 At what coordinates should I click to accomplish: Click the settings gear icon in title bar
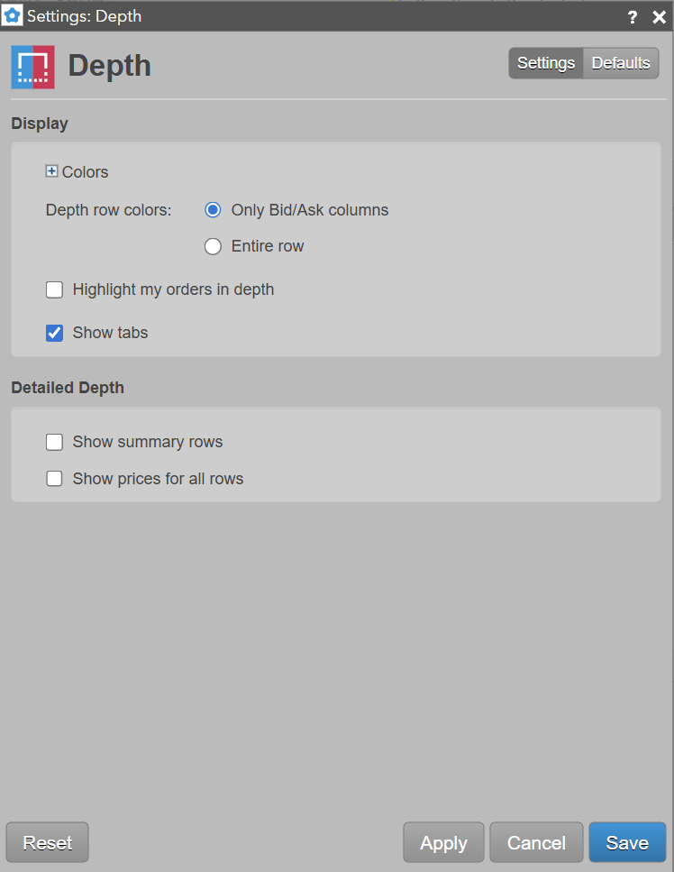tap(12, 16)
